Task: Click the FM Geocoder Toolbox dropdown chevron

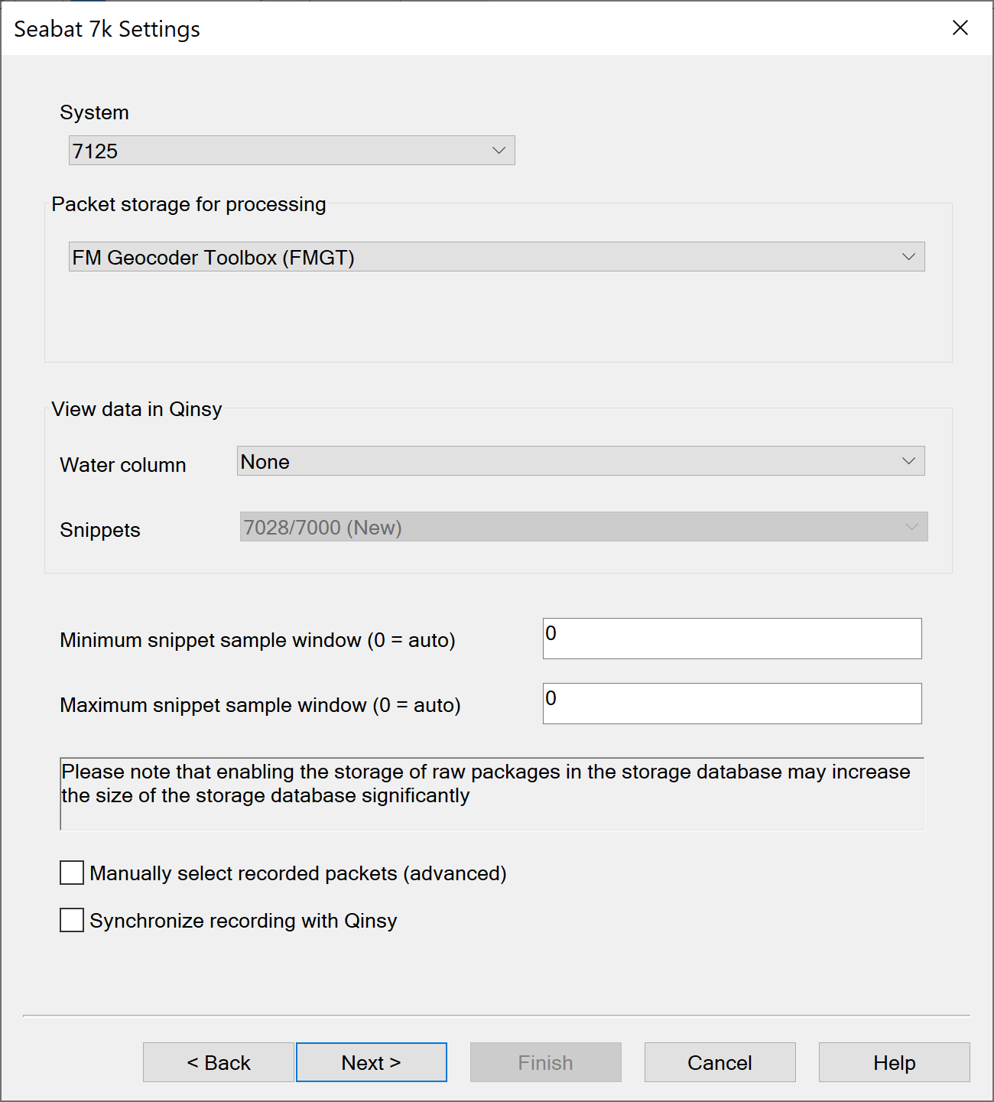Action: click(908, 257)
